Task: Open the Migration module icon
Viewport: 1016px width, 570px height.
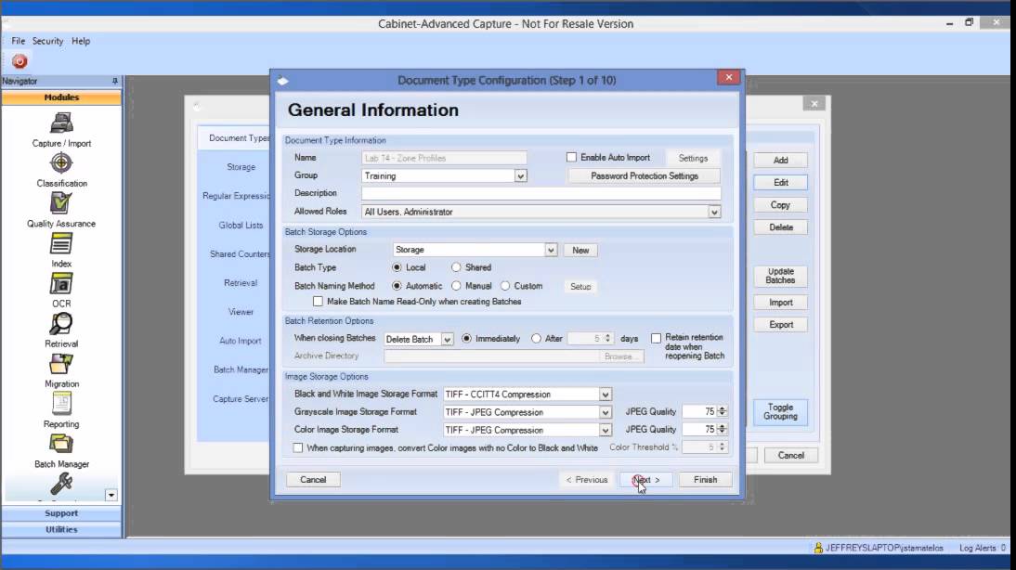Action: (61, 364)
